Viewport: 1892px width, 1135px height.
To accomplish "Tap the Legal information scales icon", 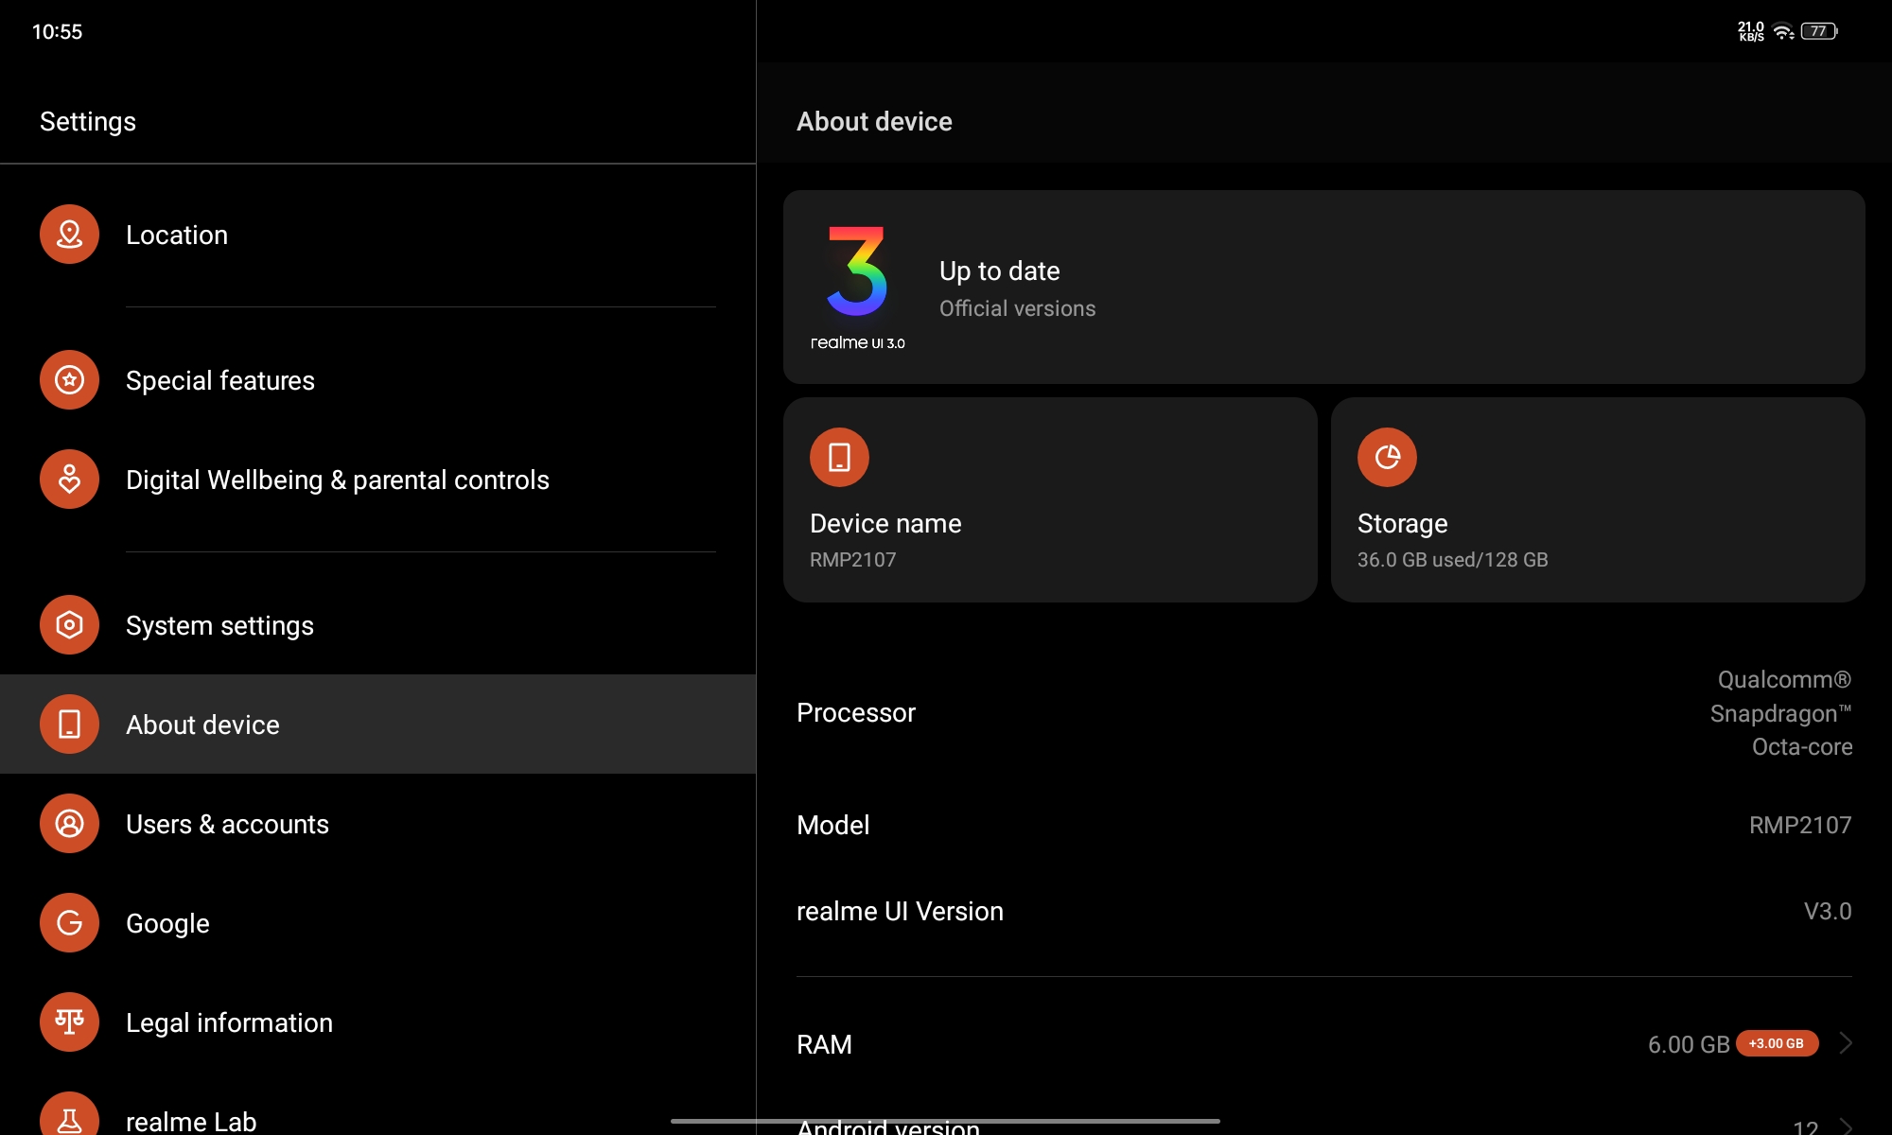I will 69,1022.
